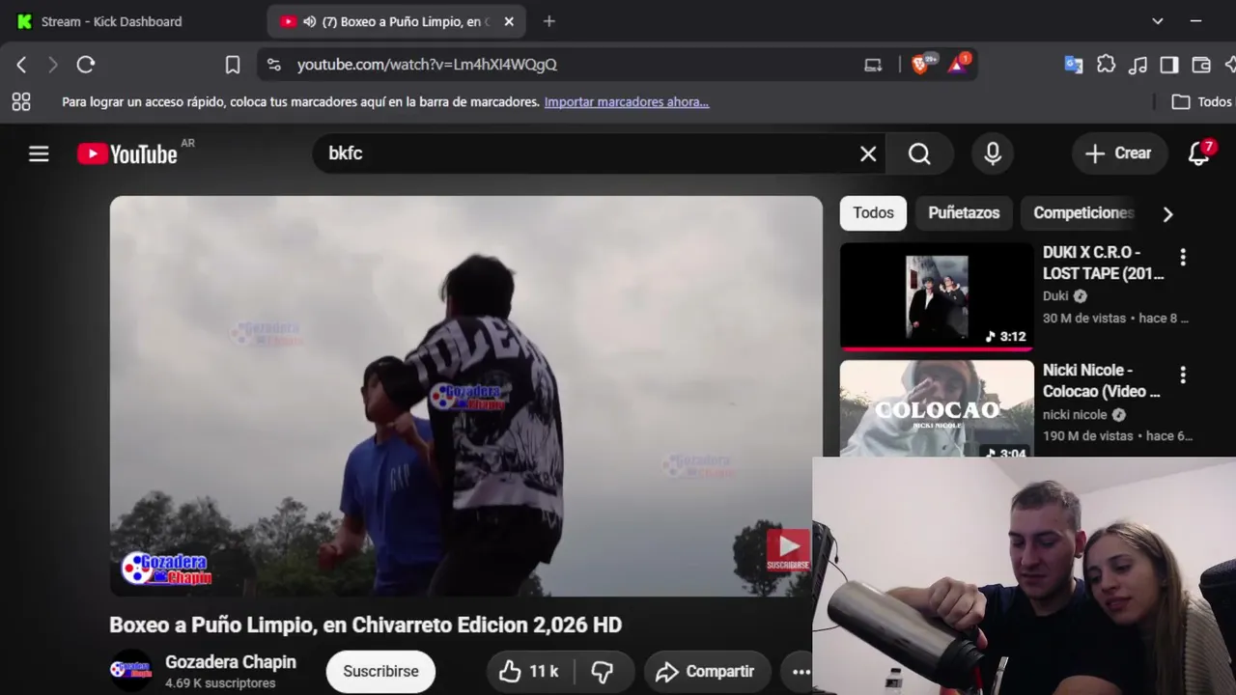Select the Todos filter chip
This screenshot has height=695, width=1236.
click(873, 212)
